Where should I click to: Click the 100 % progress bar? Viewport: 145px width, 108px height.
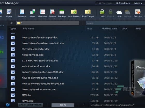pyautogui.click(x=63, y=105)
